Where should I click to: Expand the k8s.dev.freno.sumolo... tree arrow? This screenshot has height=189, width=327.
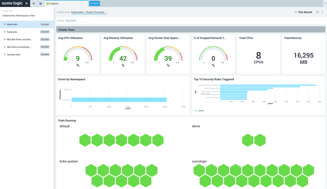click(x=5, y=39)
